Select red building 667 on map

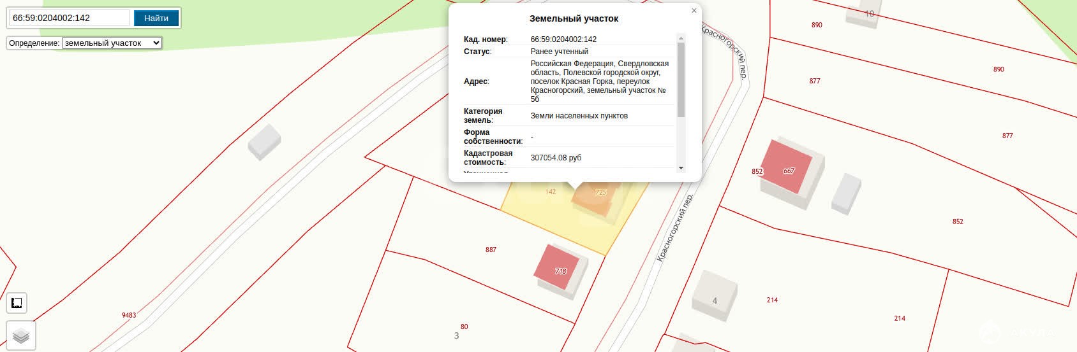point(787,167)
